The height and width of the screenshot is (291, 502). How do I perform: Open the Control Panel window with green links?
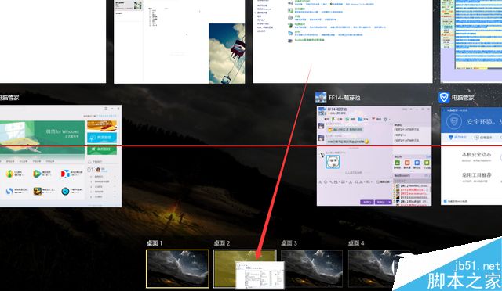point(342,41)
